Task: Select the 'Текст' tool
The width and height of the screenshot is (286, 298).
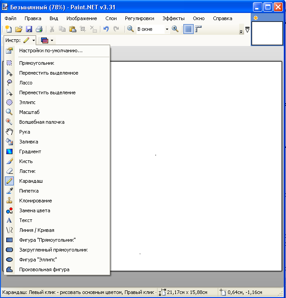Action: [x=57, y=220]
